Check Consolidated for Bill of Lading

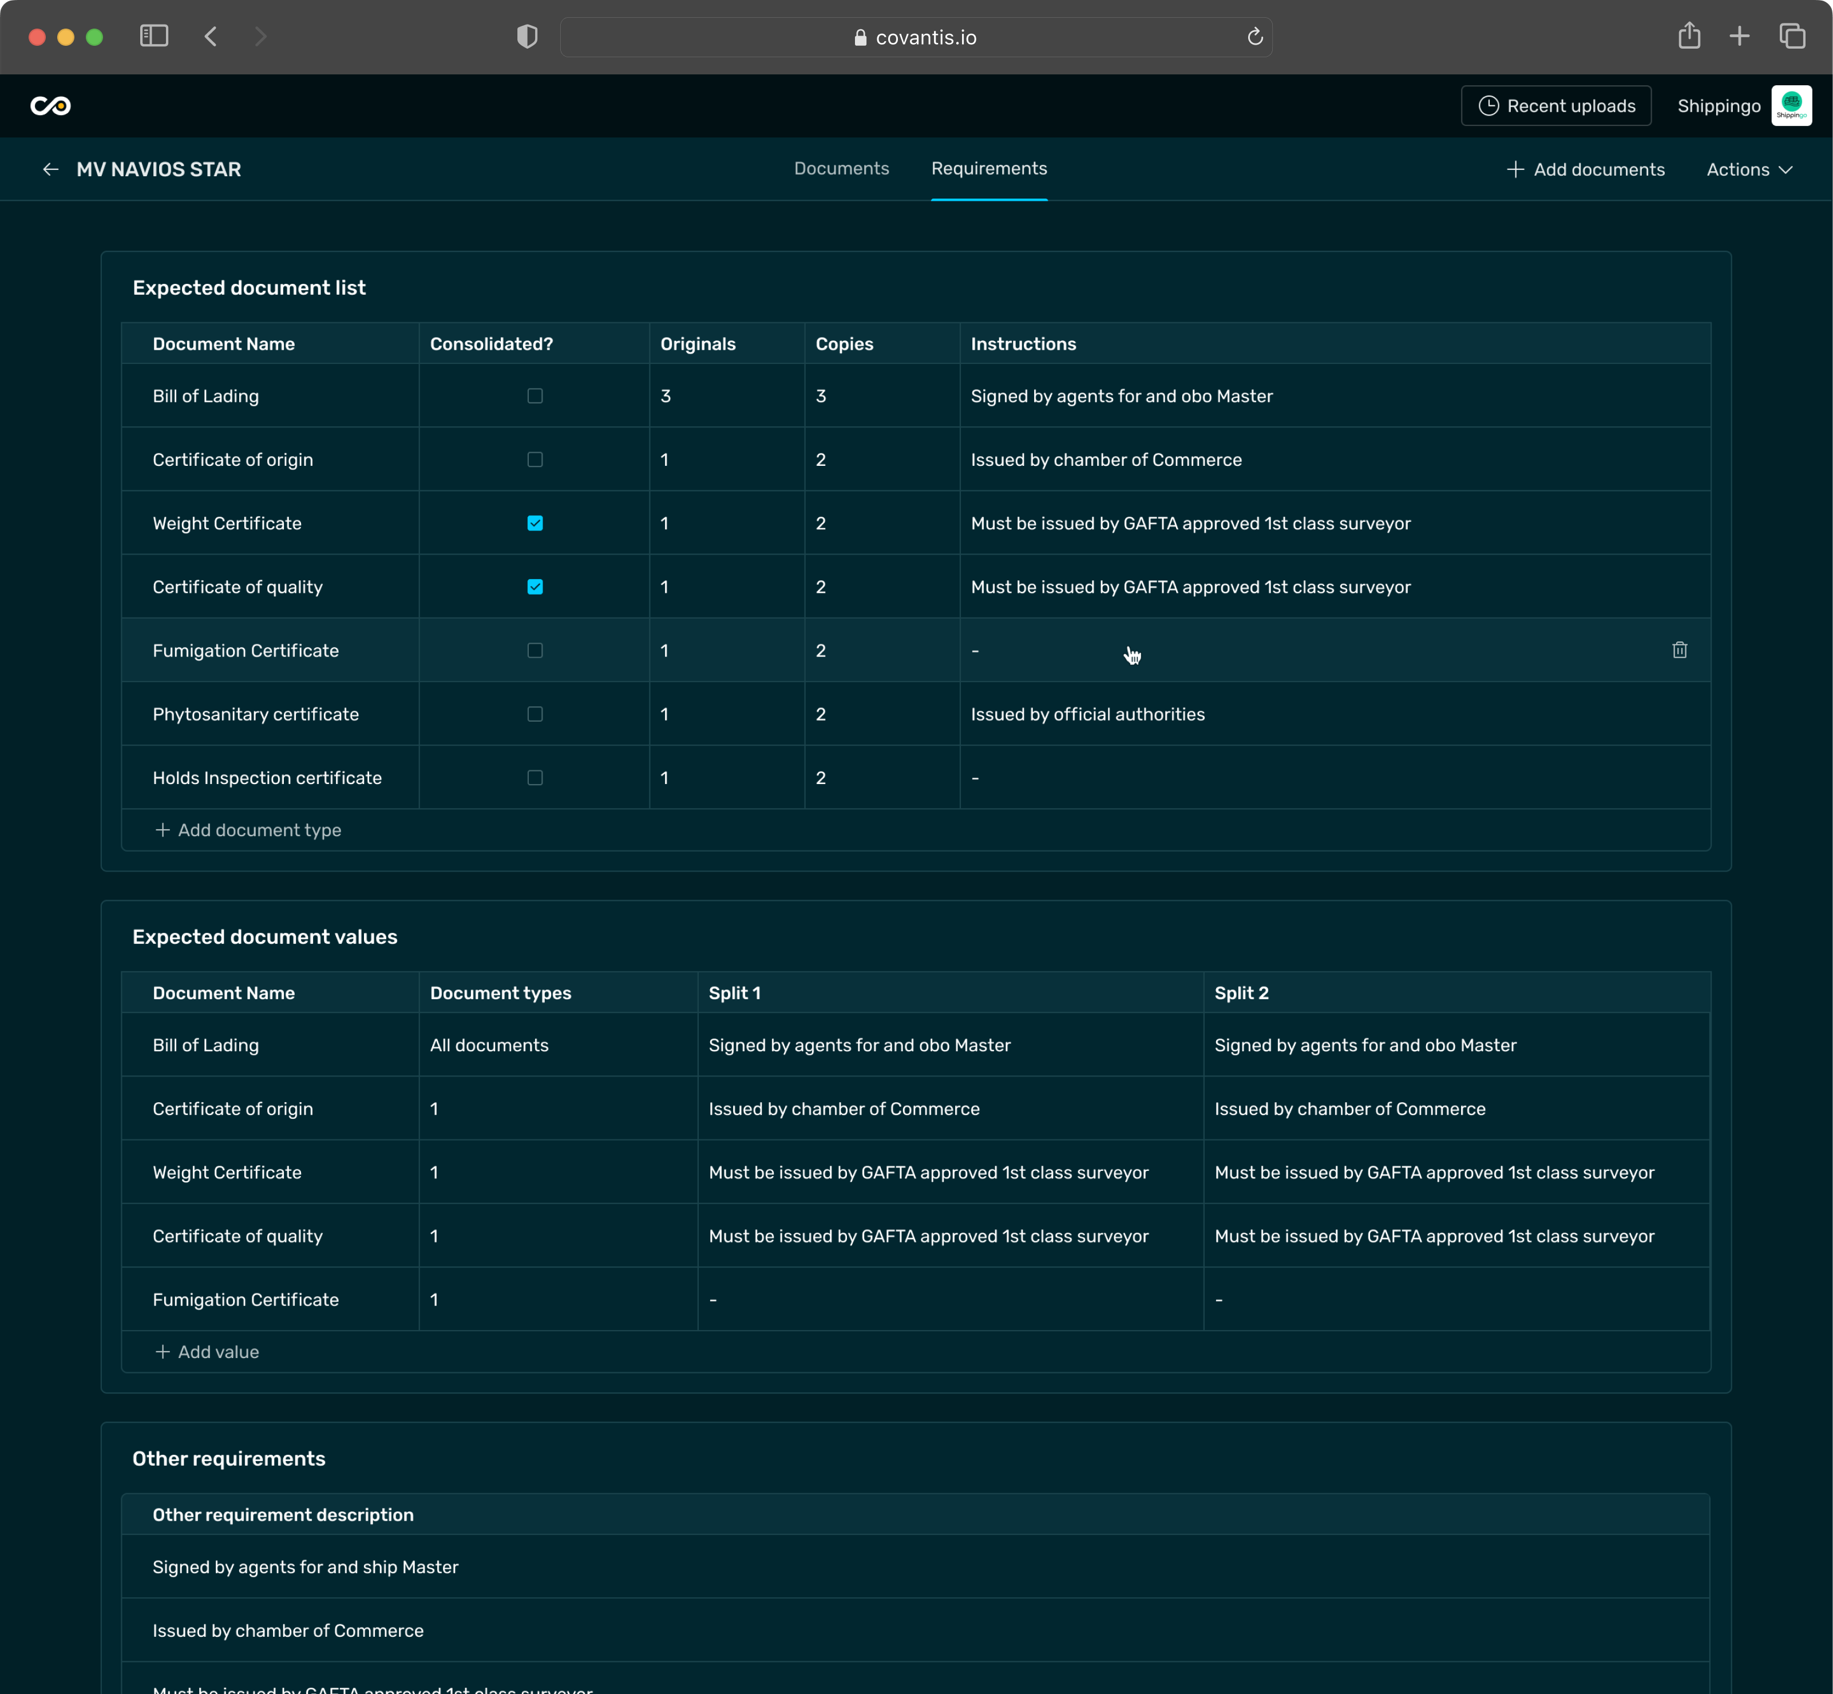[535, 396]
